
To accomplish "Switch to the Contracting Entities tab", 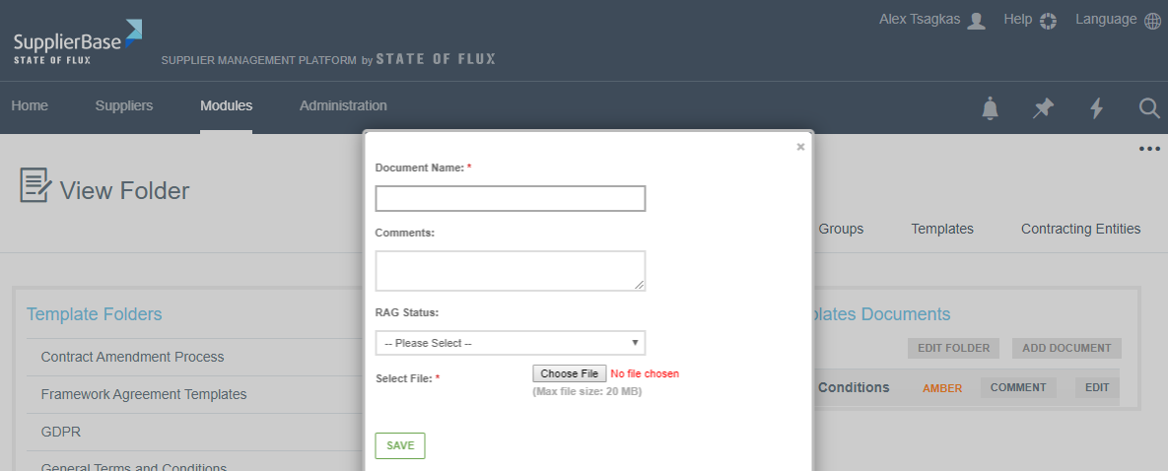I will tap(1080, 229).
